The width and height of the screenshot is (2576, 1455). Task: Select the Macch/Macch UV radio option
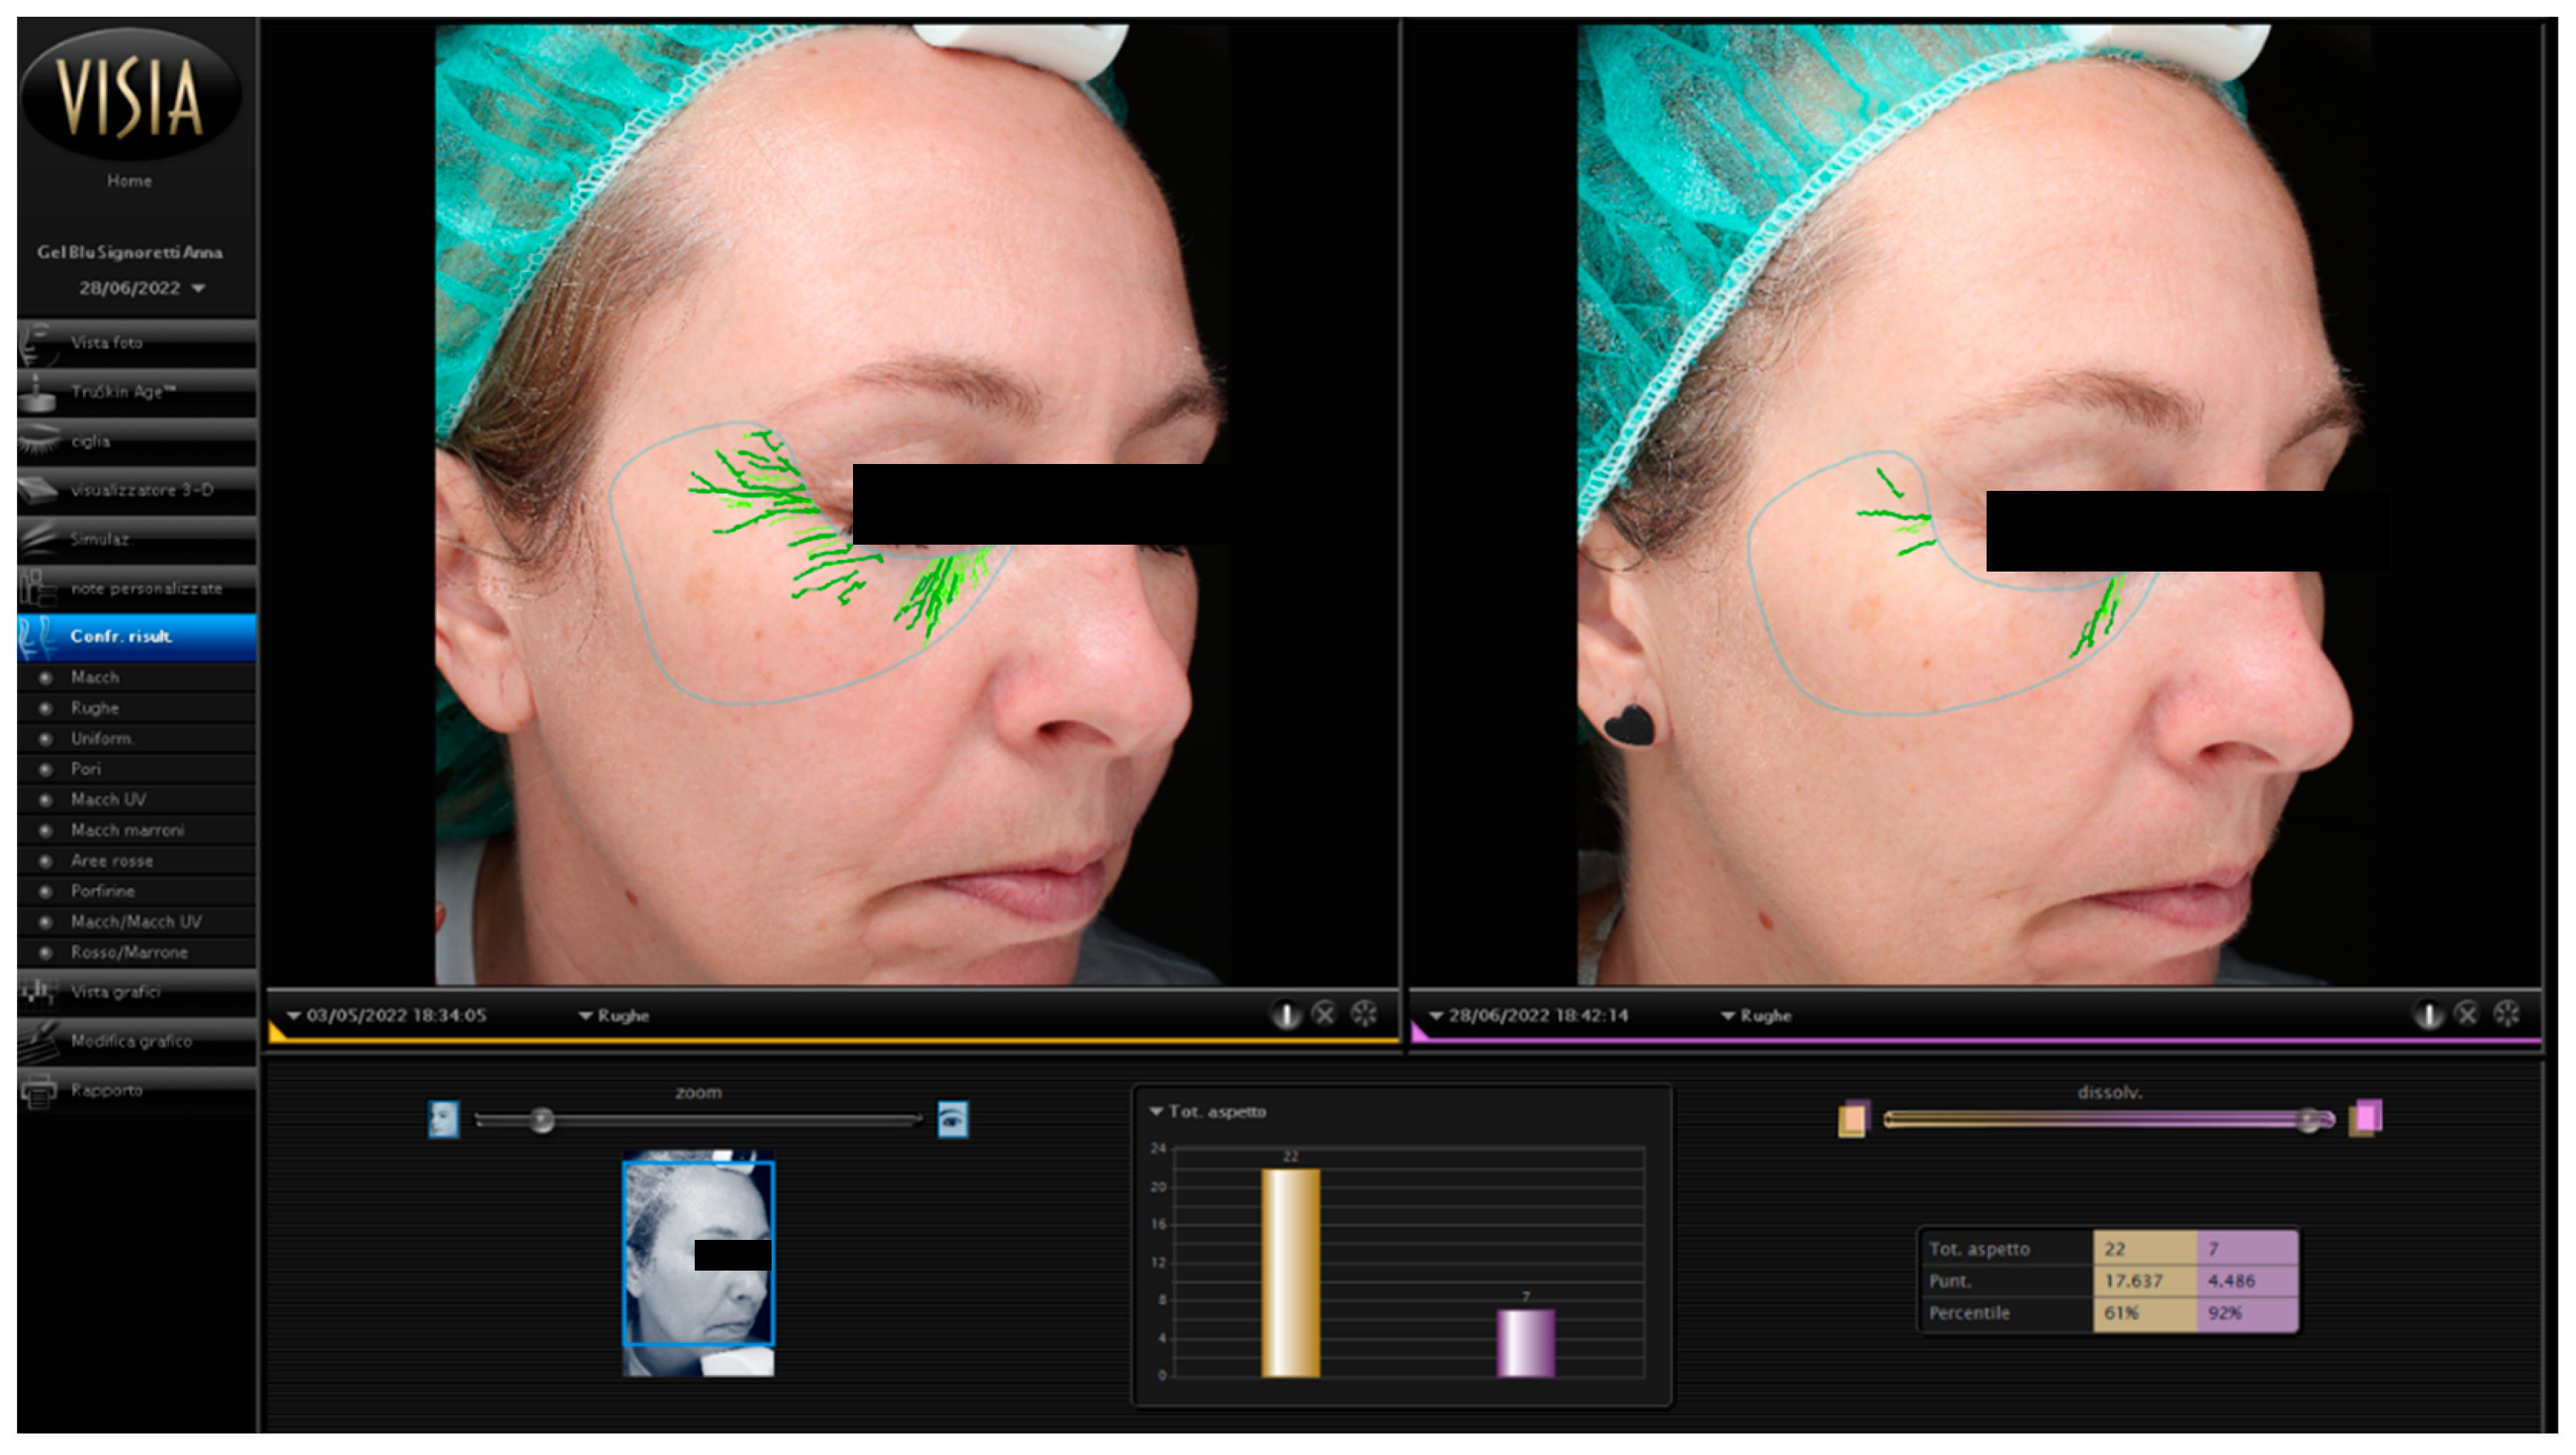(x=45, y=923)
